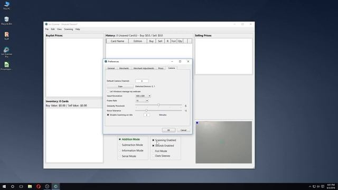Toggle Scanning Enabled checkbox
Screen dimensions: 338x190
(x=153, y=140)
